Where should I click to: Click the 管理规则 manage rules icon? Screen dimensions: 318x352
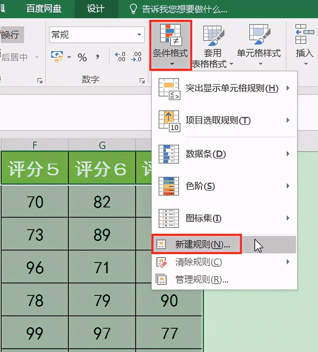pyautogui.click(x=161, y=279)
